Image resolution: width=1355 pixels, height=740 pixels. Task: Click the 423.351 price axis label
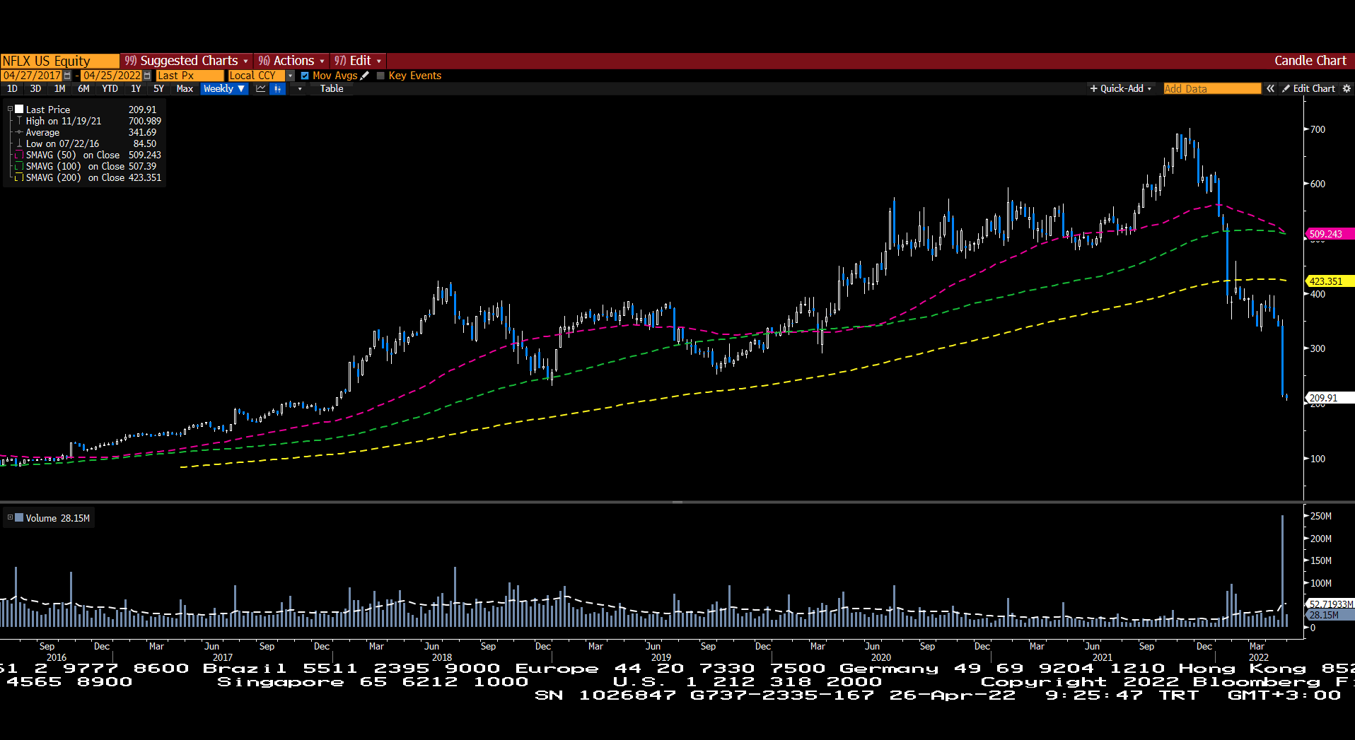pyautogui.click(x=1330, y=281)
